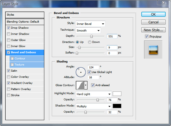The height and width of the screenshot is (126, 171).
Task: Enable the Inner Shadow checkbox
Action: [x=9, y=34]
